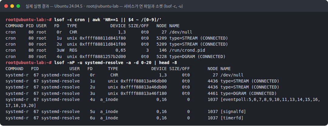The width and height of the screenshot is (328, 126).
Task: Minimize the terminal using the yellow button
Action: (x=12, y=6)
